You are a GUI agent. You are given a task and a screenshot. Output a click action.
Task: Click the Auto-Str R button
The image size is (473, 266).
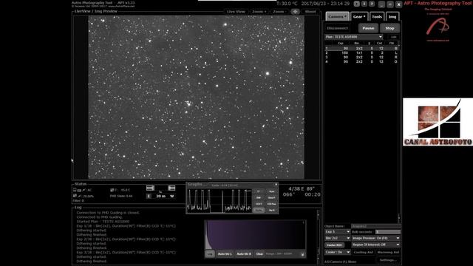tap(244, 254)
